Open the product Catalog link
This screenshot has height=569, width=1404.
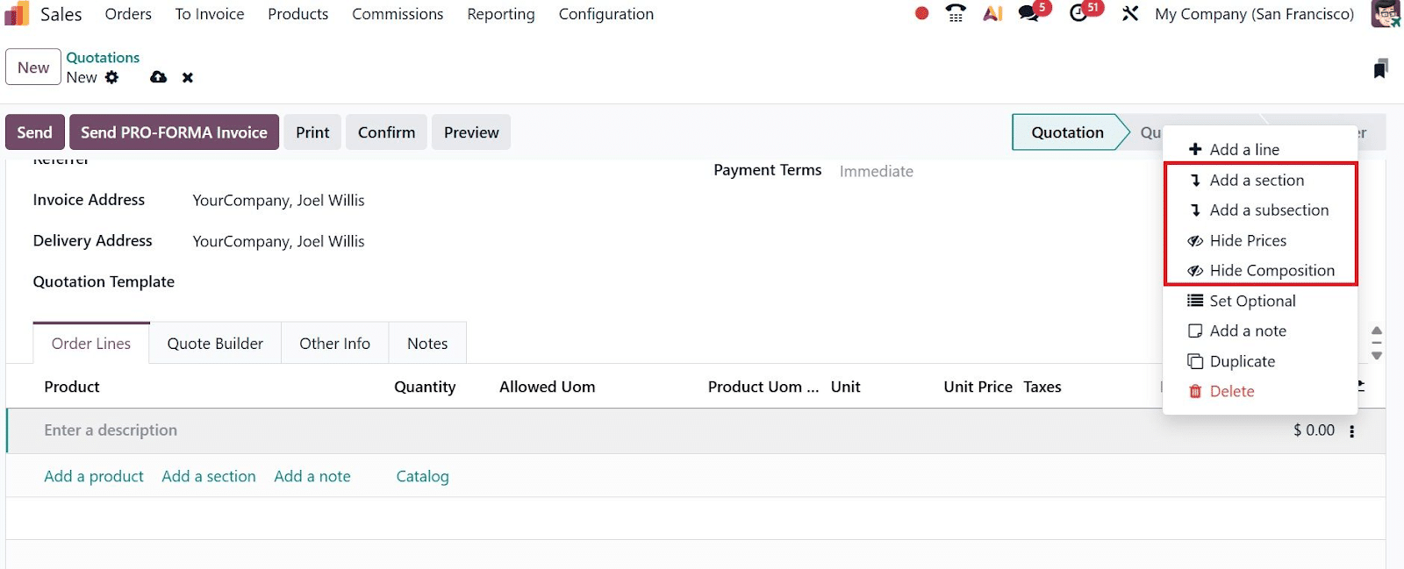[422, 476]
